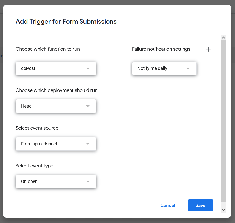Cancel adding the trigger
The height and width of the screenshot is (223, 235).
coord(167,205)
